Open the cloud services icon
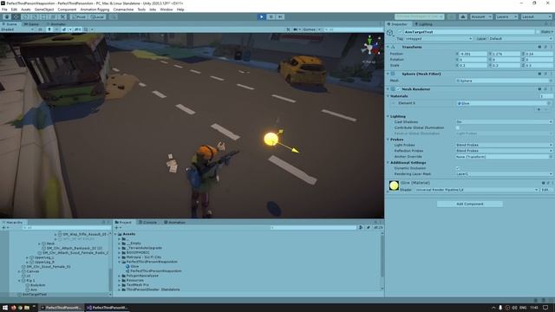 point(462,16)
